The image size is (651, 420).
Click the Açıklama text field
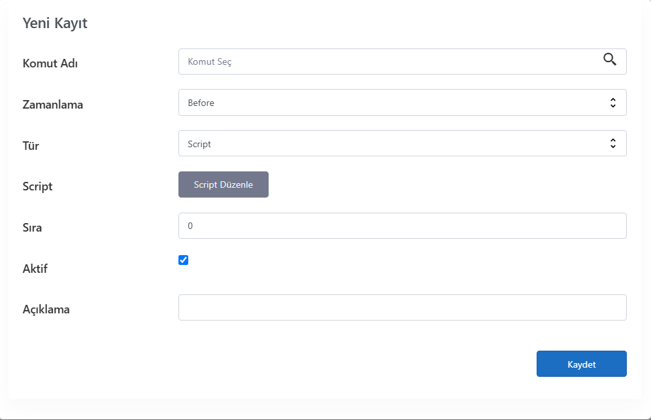(403, 308)
